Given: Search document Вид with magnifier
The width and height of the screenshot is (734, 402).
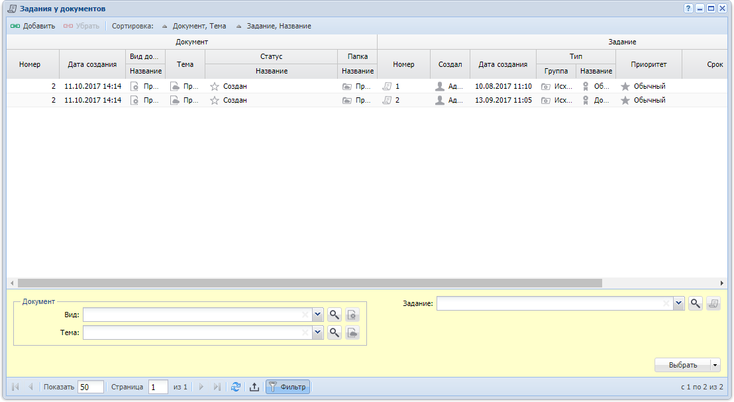Looking at the screenshot, I should 335,315.
